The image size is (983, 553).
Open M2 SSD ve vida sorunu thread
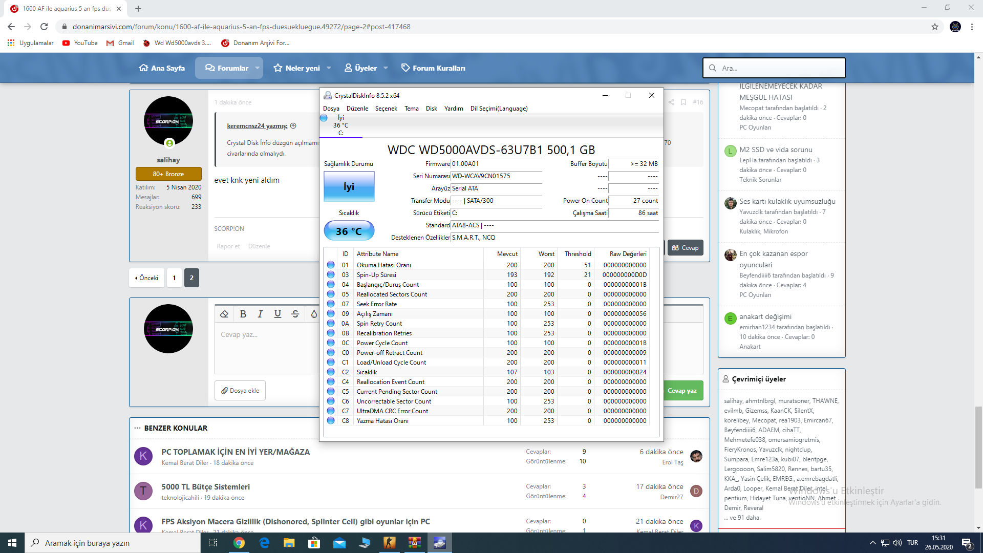(x=776, y=150)
